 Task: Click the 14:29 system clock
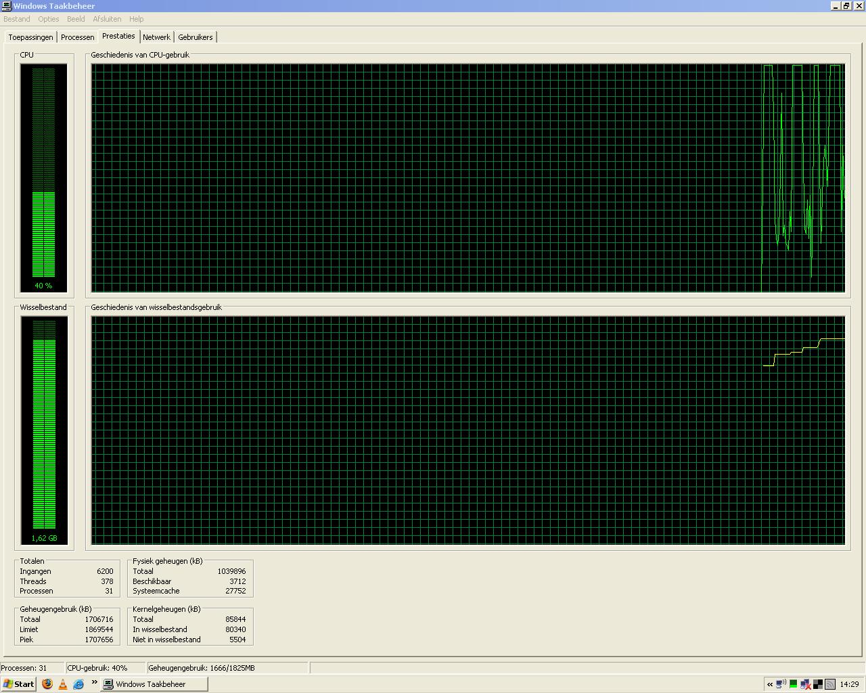[x=849, y=684]
